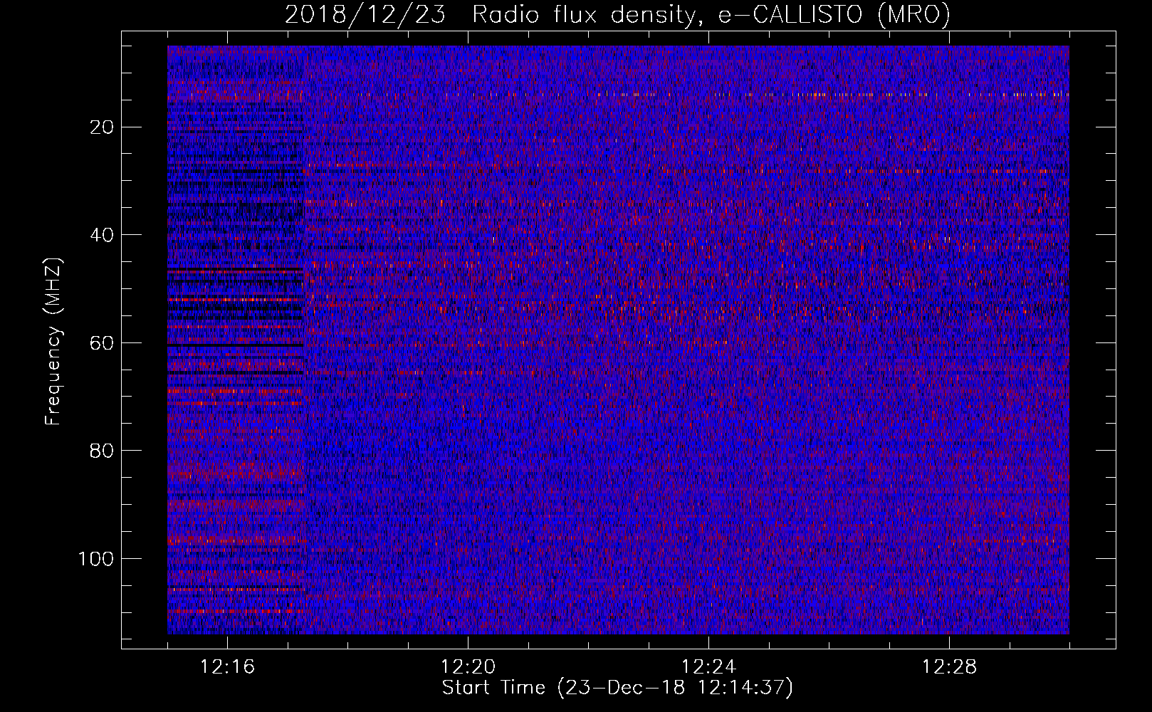Click the 60 frequency tick label
The height and width of the screenshot is (712, 1152).
point(103,343)
